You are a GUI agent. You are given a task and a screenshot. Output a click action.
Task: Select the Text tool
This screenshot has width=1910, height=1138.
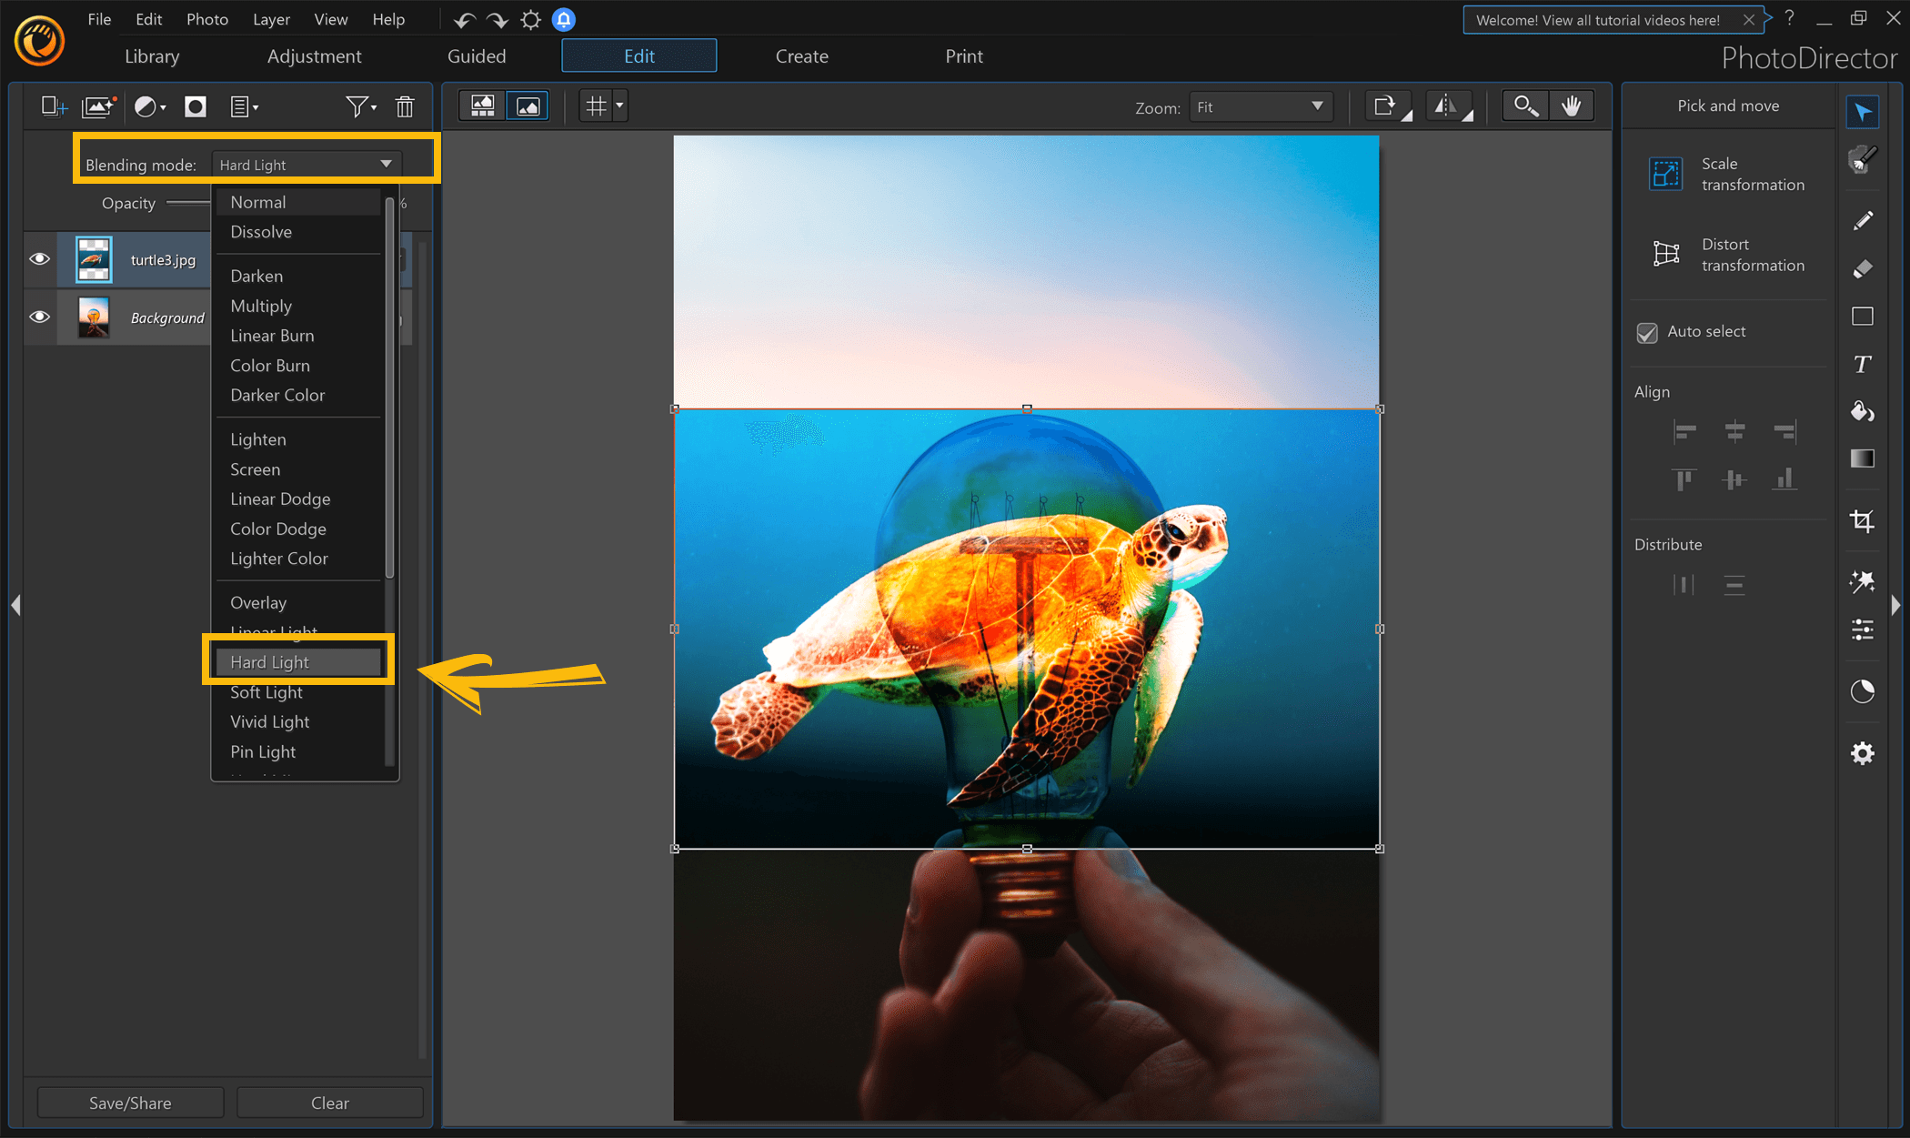[1863, 364]
